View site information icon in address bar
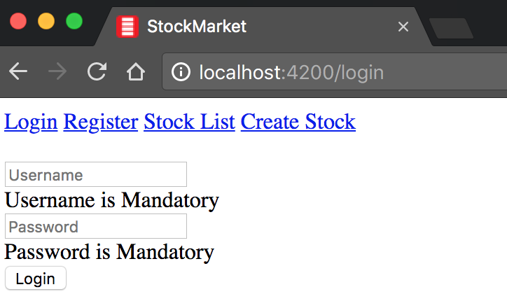Viewport: 507px width, 308px height. tap(181, 72)
